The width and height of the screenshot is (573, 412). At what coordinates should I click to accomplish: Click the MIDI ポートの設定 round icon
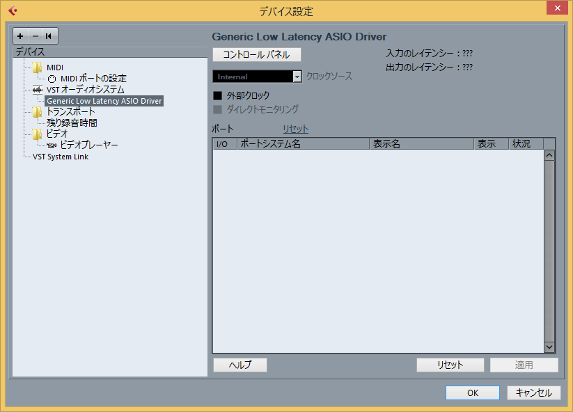52,79
